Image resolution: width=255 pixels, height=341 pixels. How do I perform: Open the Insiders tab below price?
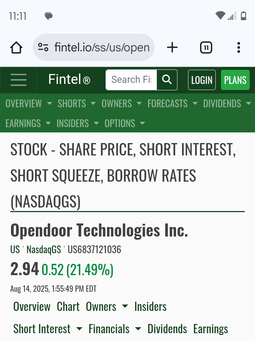click(151, 307)
